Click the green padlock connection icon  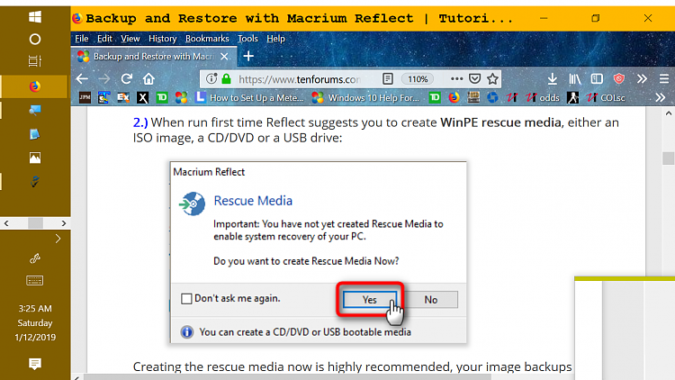(227, 79)
